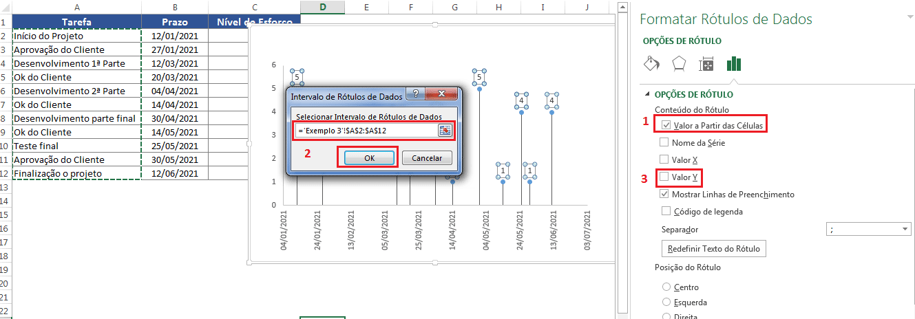Open the Size & Properties icon tab
The height and width of the screenshot is (319, 915).
706,65
